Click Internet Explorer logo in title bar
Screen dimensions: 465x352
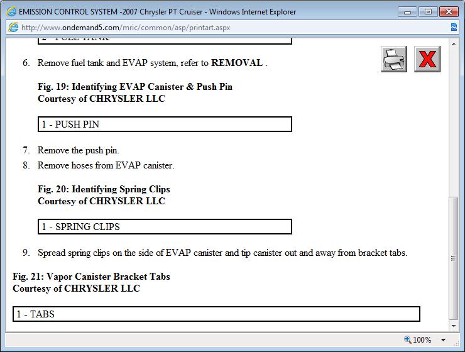(x=11, y=12)
